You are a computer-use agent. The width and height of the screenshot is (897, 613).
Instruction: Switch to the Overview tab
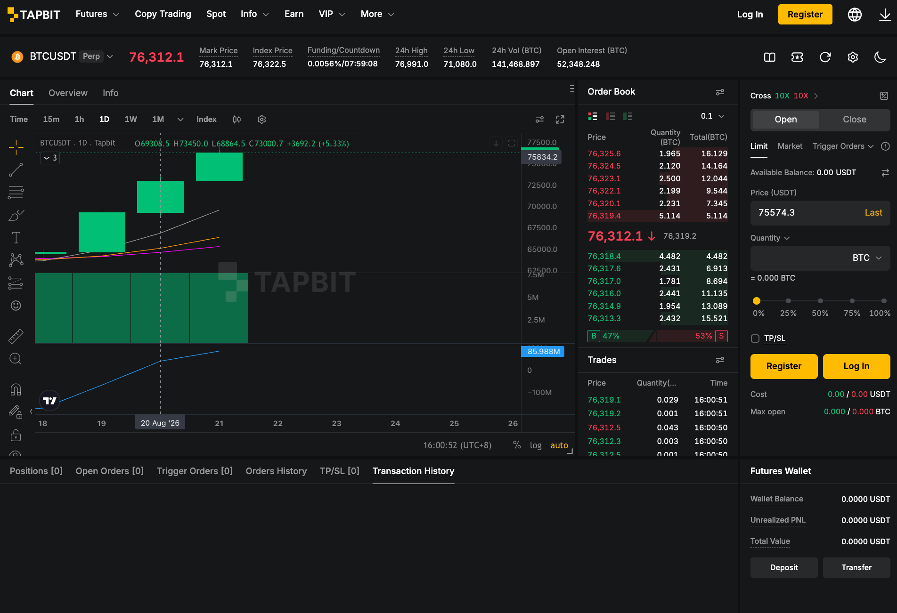pyautogui.click(x=68, y=93)
